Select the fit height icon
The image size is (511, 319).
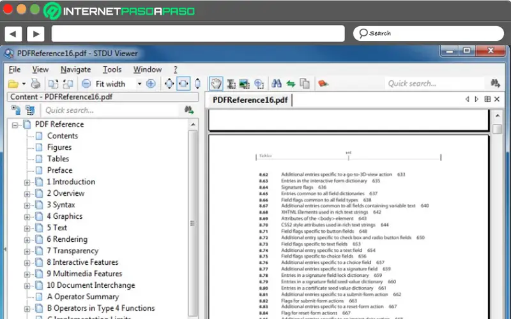point(197,84)
